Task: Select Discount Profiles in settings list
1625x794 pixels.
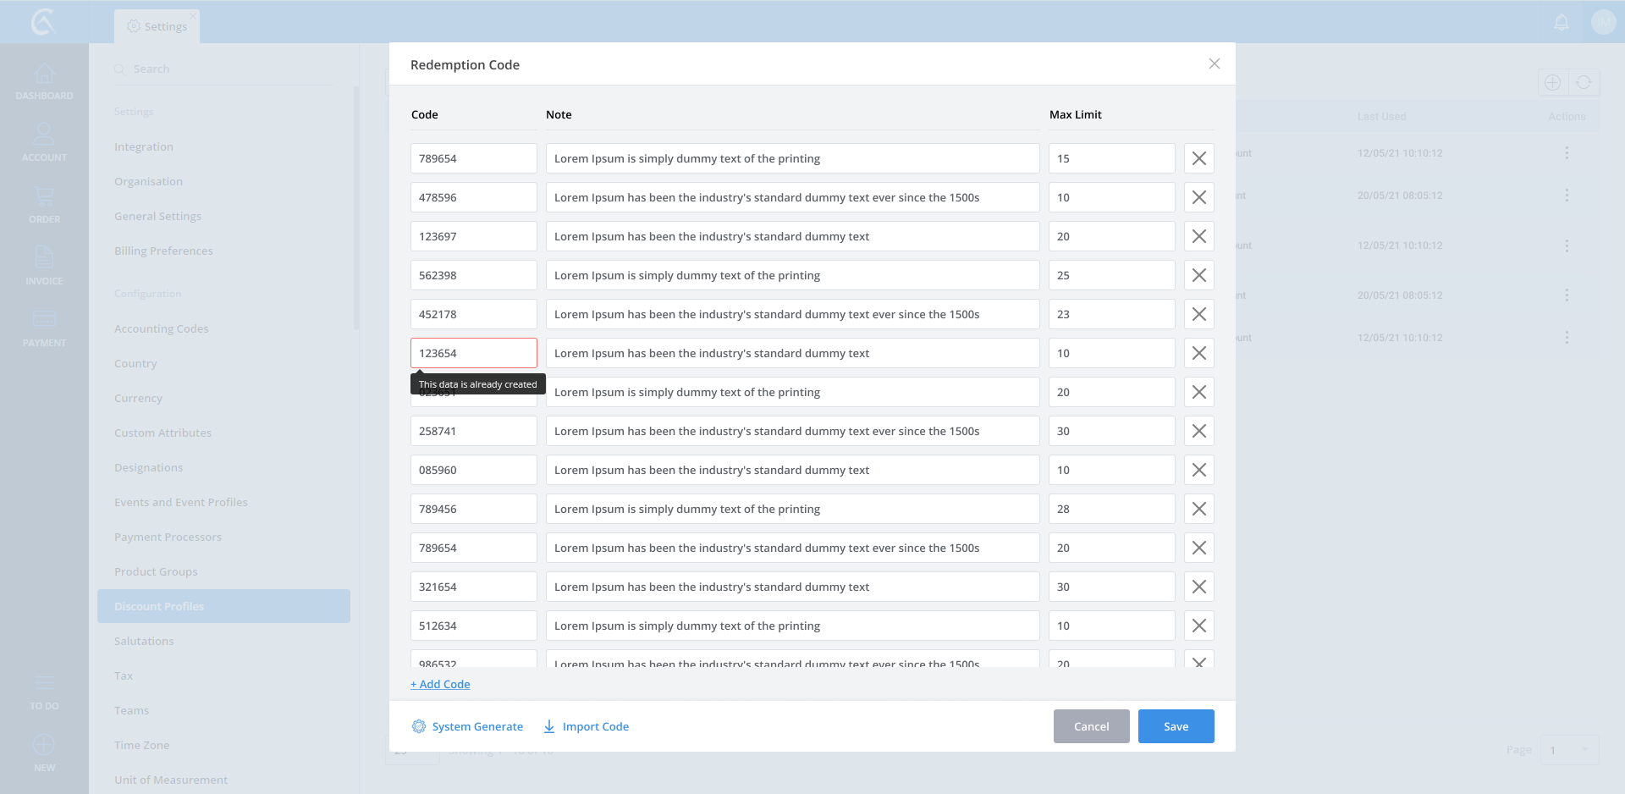Action: [x=223, y=606]
